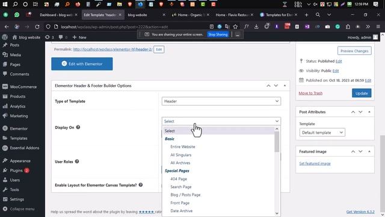This screenshot has width=385, height=217.
Task: Click the Appearance brush icon
Action: tap(5, 161)
